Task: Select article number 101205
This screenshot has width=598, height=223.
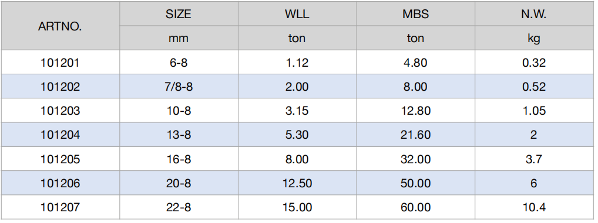Action: click(61, 159)
